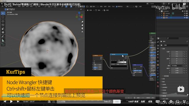
Task: Skip to the next video
Action: pyautogui.click(x=18, y=102)
